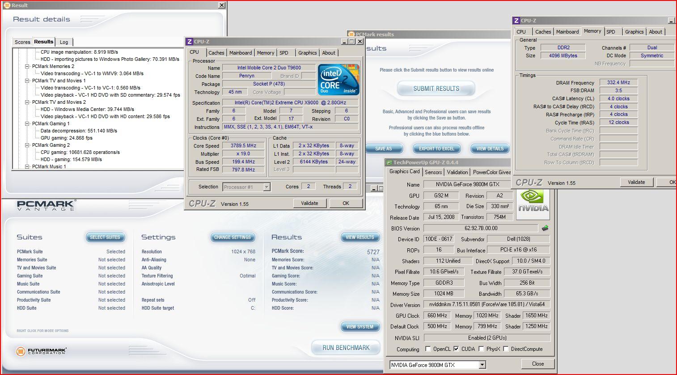The width and height of the screenshot is (677, 375).
Task: Click maximize on the CPU-Z processor window
Action: tap(352, 42)
